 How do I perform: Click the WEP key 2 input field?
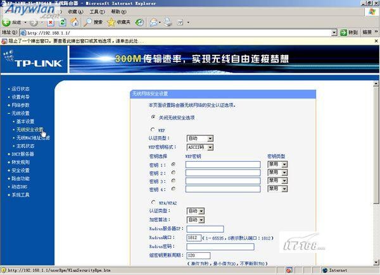pos(223,173)
